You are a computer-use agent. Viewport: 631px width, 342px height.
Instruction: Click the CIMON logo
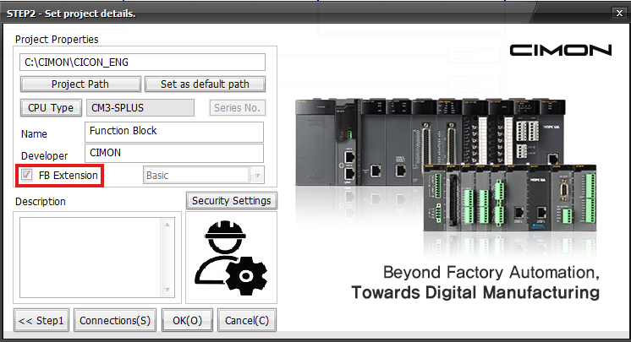click(560, 51)
